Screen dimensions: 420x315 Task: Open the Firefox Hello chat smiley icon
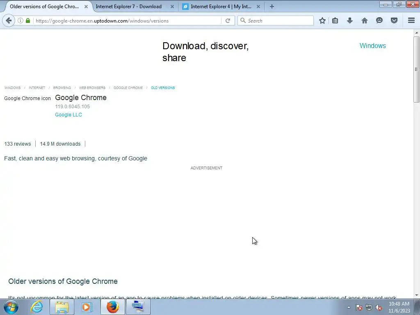click(379, 21)
